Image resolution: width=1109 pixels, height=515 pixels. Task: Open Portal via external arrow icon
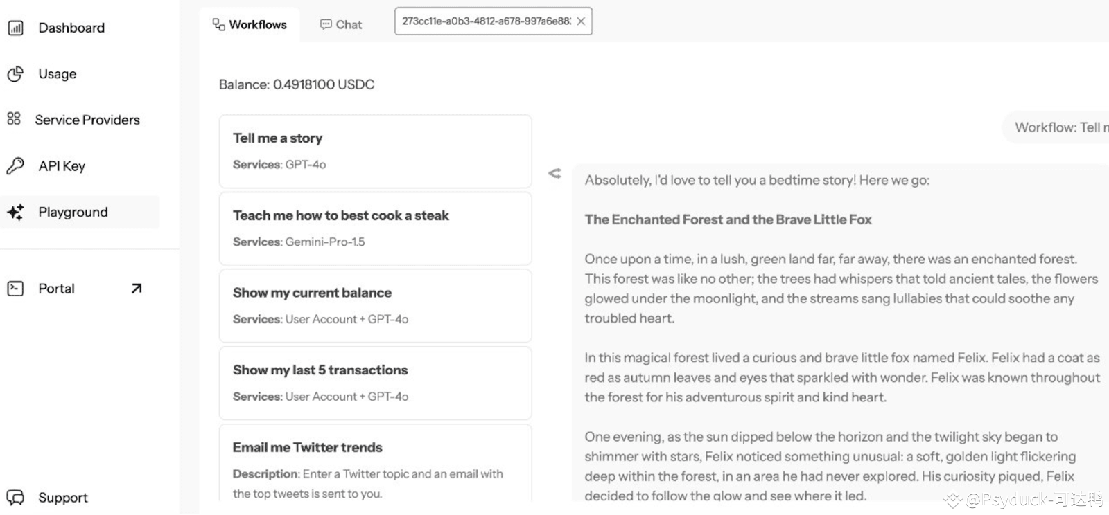click(x=137, y=289)
